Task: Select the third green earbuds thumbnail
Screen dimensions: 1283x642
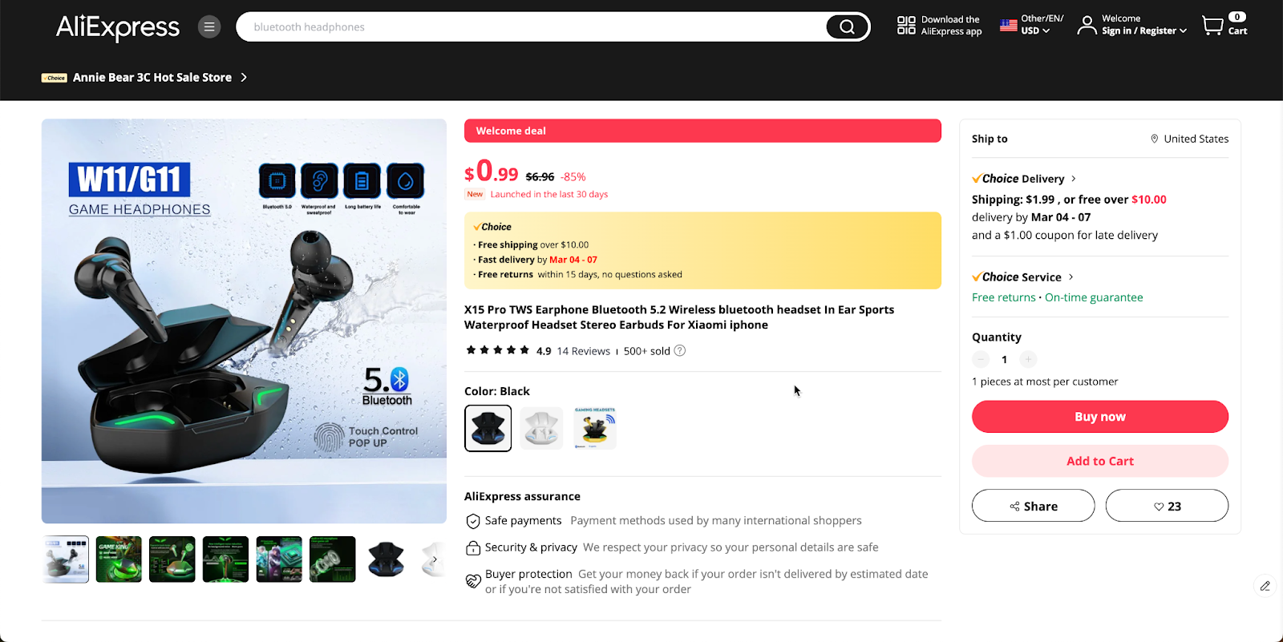Action: 172,559
